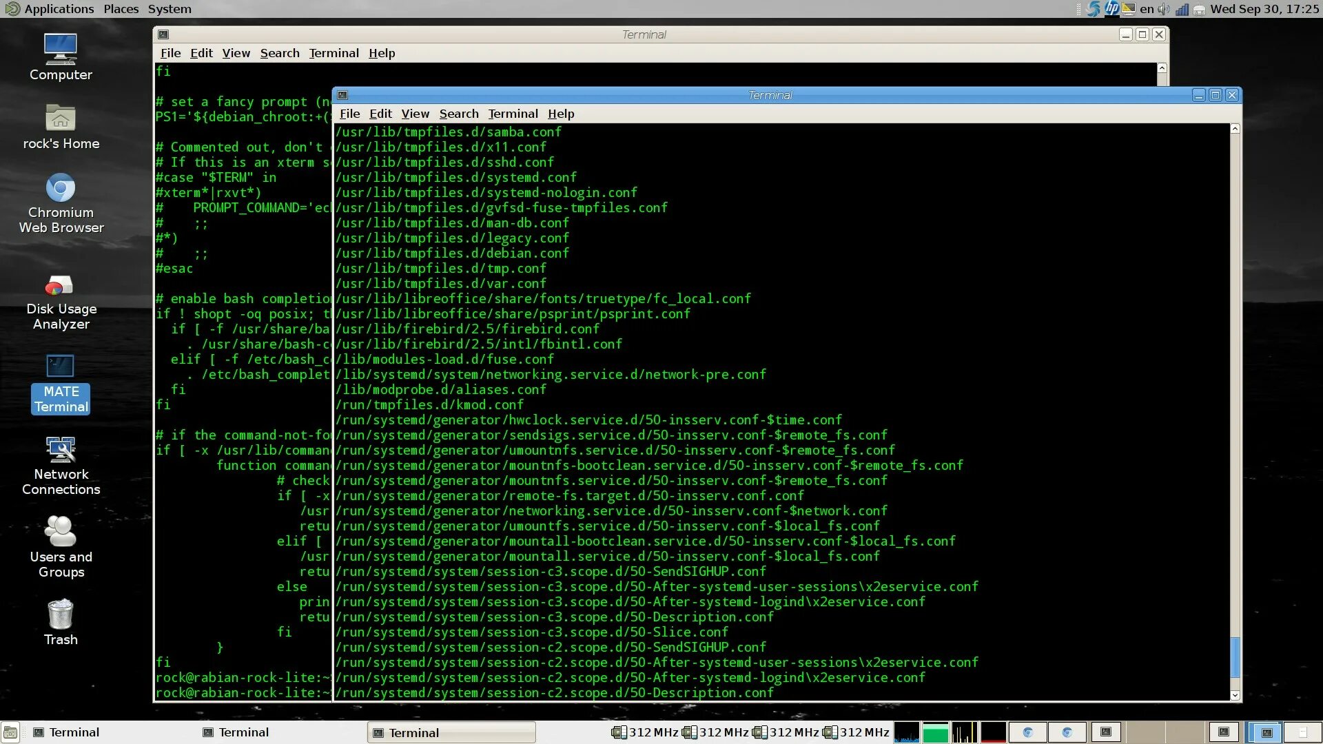The image size is (1323, 744).
Task: Open the Edit menu of the back Terminal
Action: coord(201,53)
